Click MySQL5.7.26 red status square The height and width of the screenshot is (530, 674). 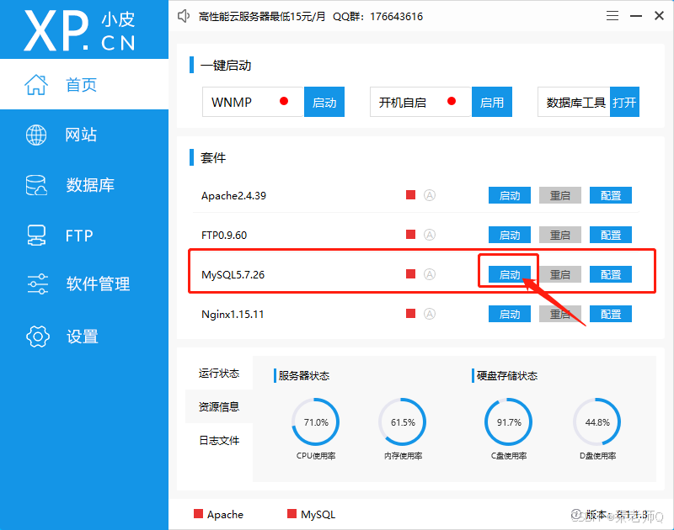410,274
